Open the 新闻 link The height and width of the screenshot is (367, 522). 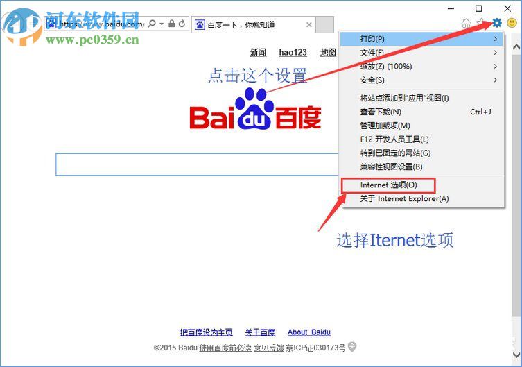259,52
